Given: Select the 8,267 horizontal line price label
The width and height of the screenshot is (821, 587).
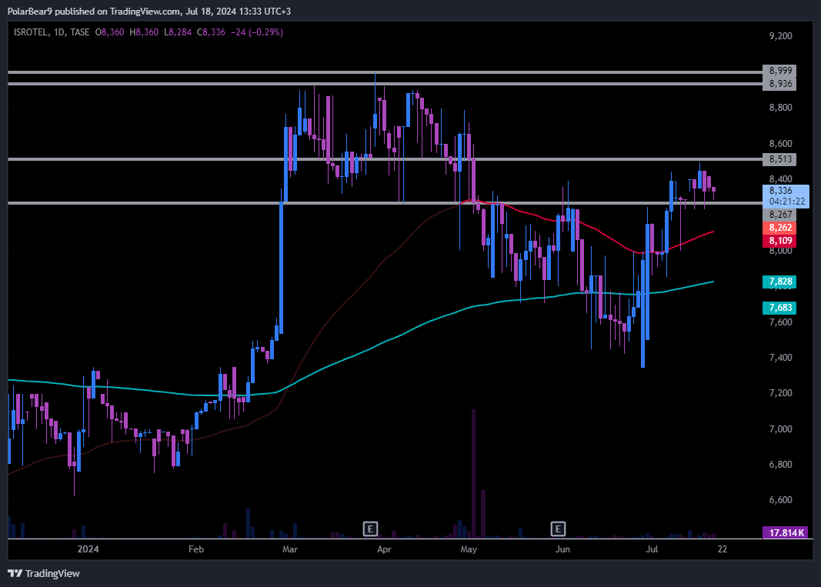Looking at the screenshot, I should 779,215.
